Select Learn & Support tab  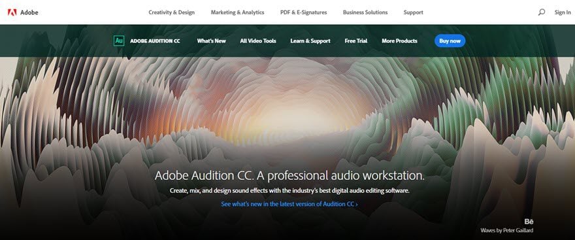pos(310,41)
